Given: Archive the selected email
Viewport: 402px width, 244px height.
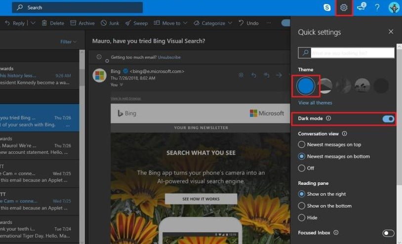Looking at the screenshot, I should 82,23.
